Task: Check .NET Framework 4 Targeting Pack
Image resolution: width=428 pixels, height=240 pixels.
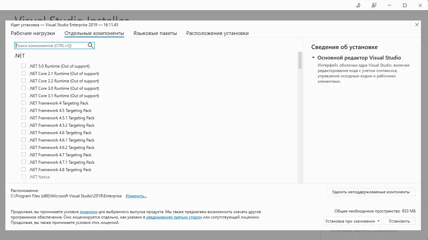Action: (x=24, y=103)
